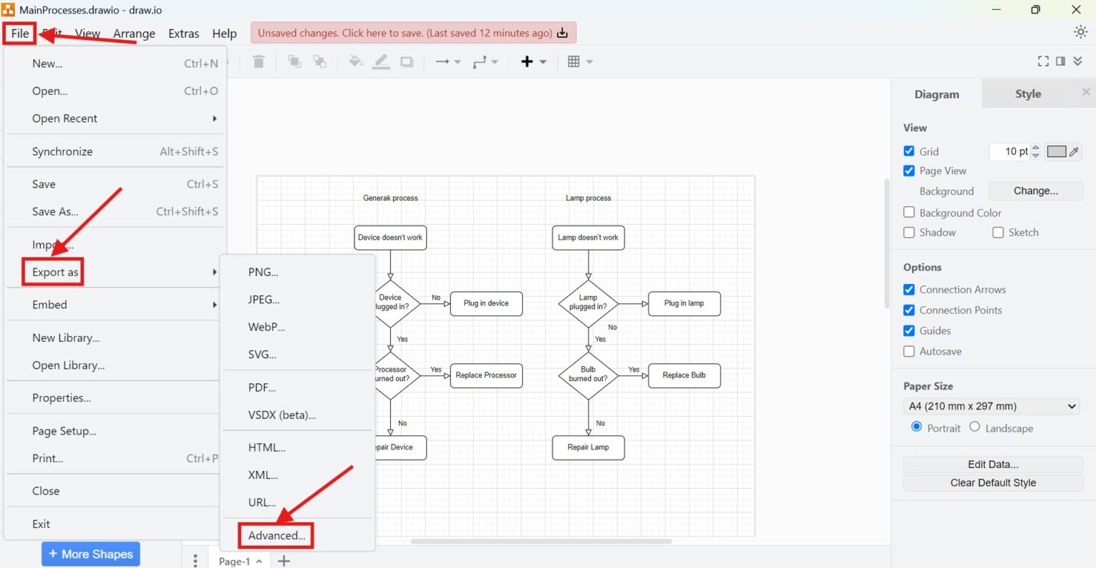Image resolution: width=1096 pixels, height=568 pixels.
Task: Click the More Shapes button
Action: coord(90,554)
